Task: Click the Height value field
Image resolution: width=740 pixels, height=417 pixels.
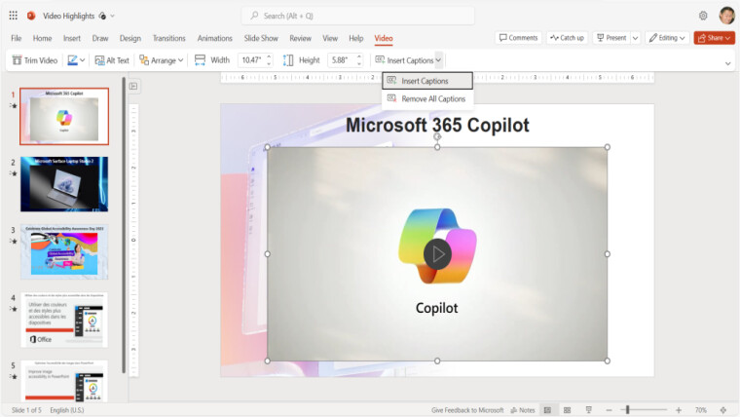Action: 341,60
